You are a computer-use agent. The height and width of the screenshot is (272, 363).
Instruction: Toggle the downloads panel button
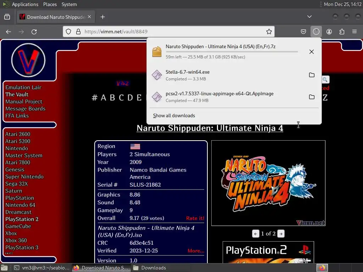pos(316,32)
